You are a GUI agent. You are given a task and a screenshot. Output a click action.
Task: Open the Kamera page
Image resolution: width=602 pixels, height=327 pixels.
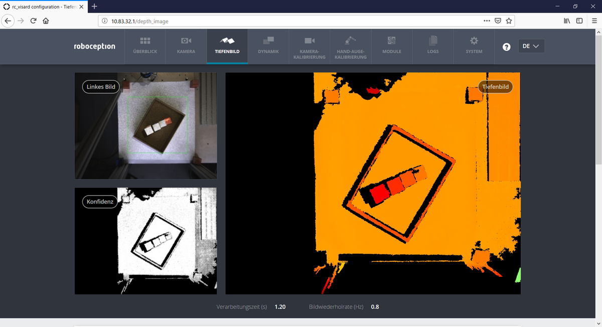186,46
